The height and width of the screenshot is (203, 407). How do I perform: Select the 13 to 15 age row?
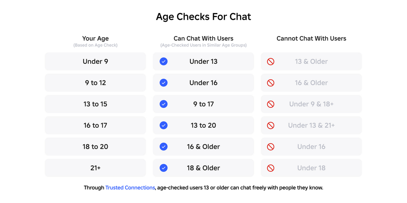click(95, 104)
